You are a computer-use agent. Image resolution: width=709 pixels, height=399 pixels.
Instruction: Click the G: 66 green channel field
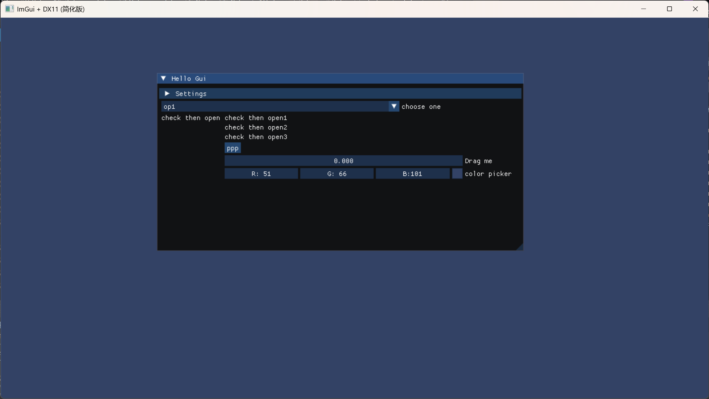337,174
